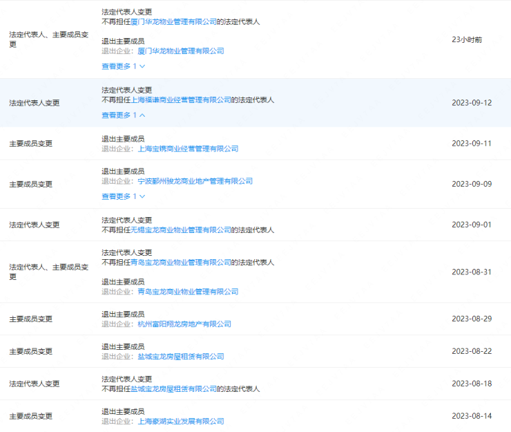
Task: Select 主要成员变更 label in 2023-08-14 row
Action: 30,416
